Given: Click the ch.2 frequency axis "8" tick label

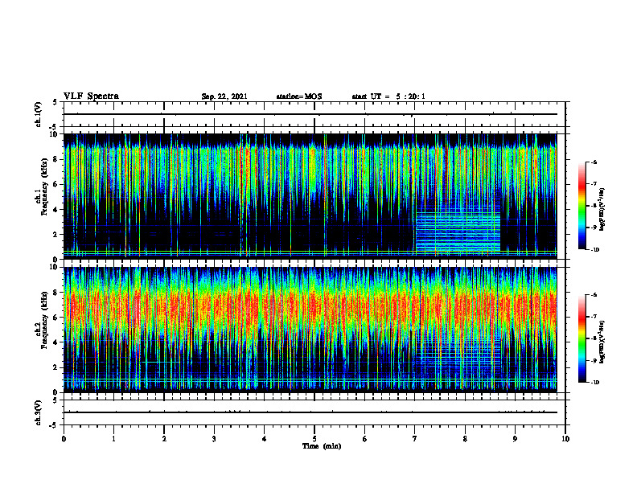Looking at the screenshot, I should (57, 293).
